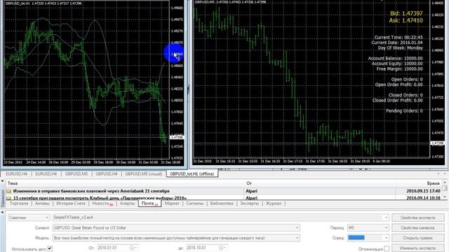Open the Ameriabank mail message envelope icon
The width and height of the screenshot is (449, 252).
click(x=9, y=191)
